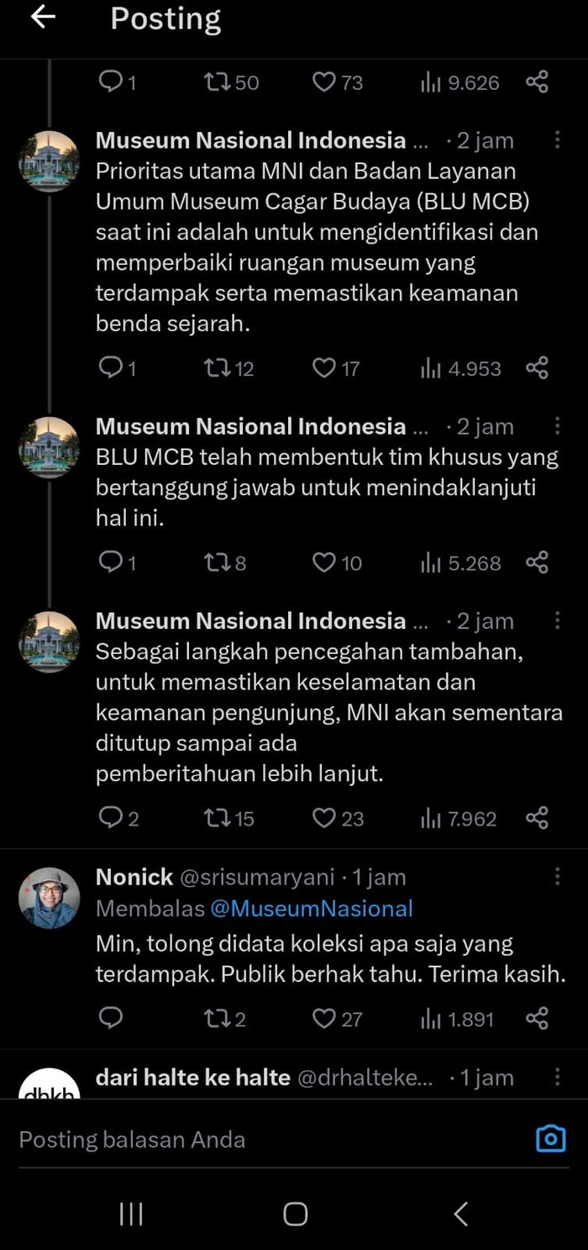
Task: Retweet the tweet with 15 reposts
Action: tap(217, 818)
